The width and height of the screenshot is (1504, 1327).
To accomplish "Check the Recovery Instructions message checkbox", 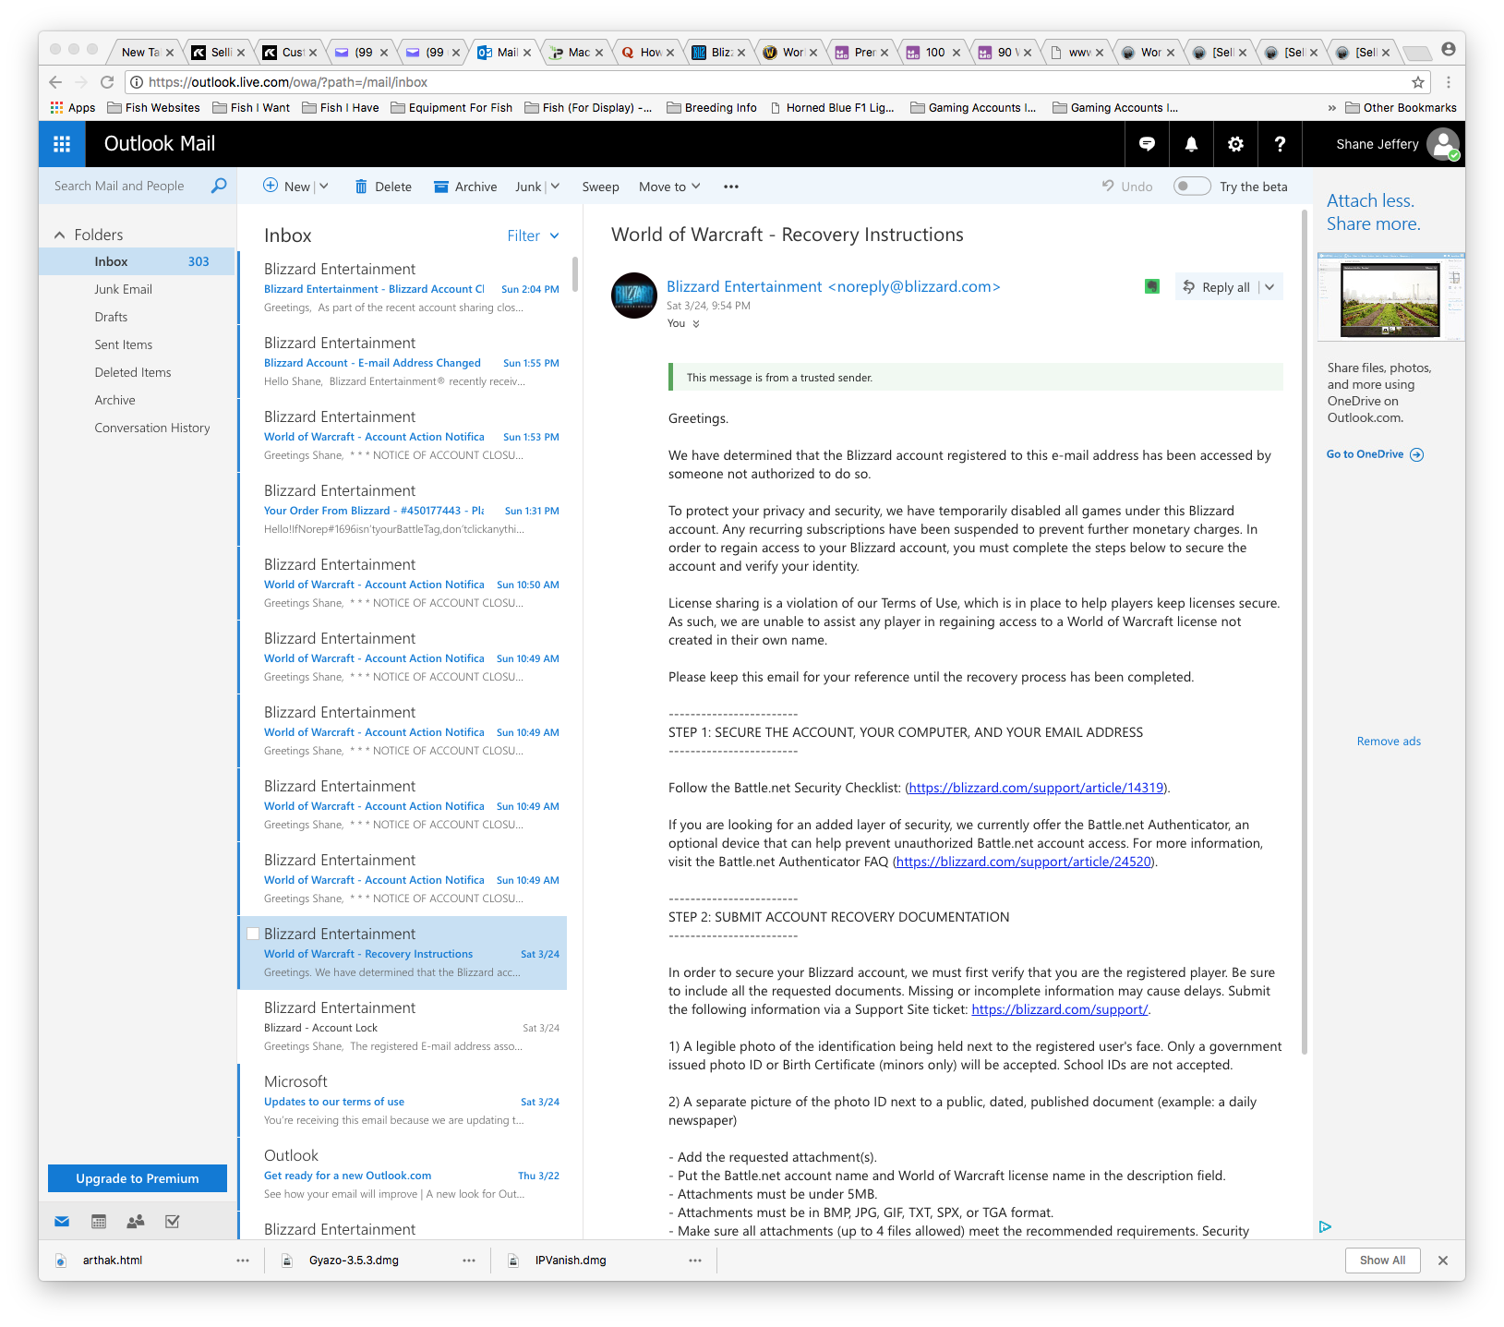I will click(253, 934).
